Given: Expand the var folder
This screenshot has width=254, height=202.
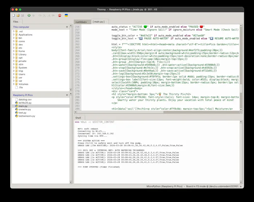Looking at the screenshot, I should tap(14, 81).
